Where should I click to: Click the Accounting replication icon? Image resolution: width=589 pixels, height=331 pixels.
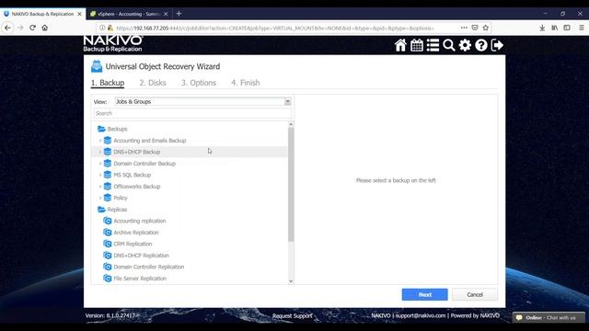coord(108,221)
